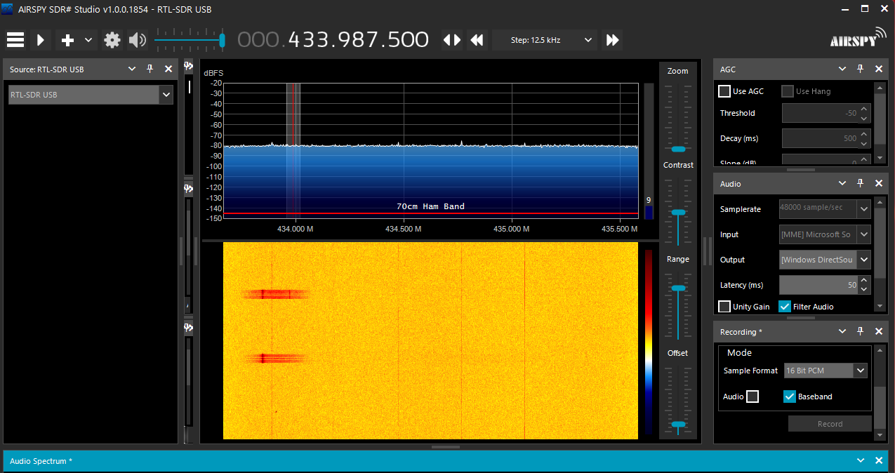
Task: Disable the Filter Audio checkbox
Action: [x=785, y=307]
